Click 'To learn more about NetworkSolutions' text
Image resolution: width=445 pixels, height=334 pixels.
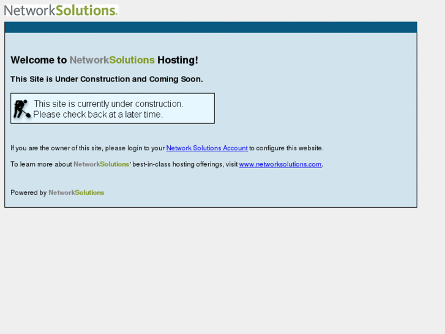[70, 164]
